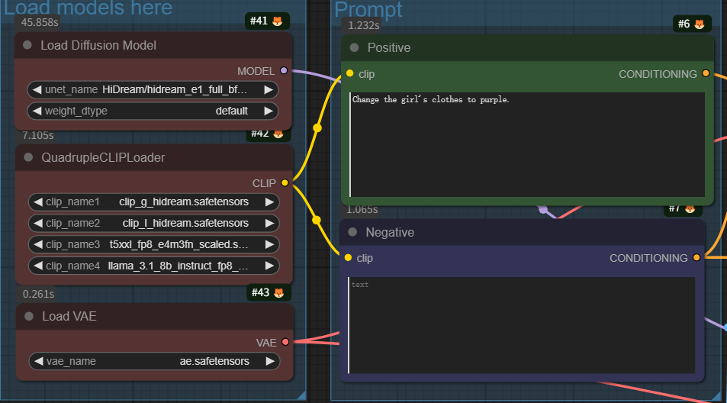Click the resize corner of Load models group
Screen dimensions: 727x403
[x=301, y=395]
